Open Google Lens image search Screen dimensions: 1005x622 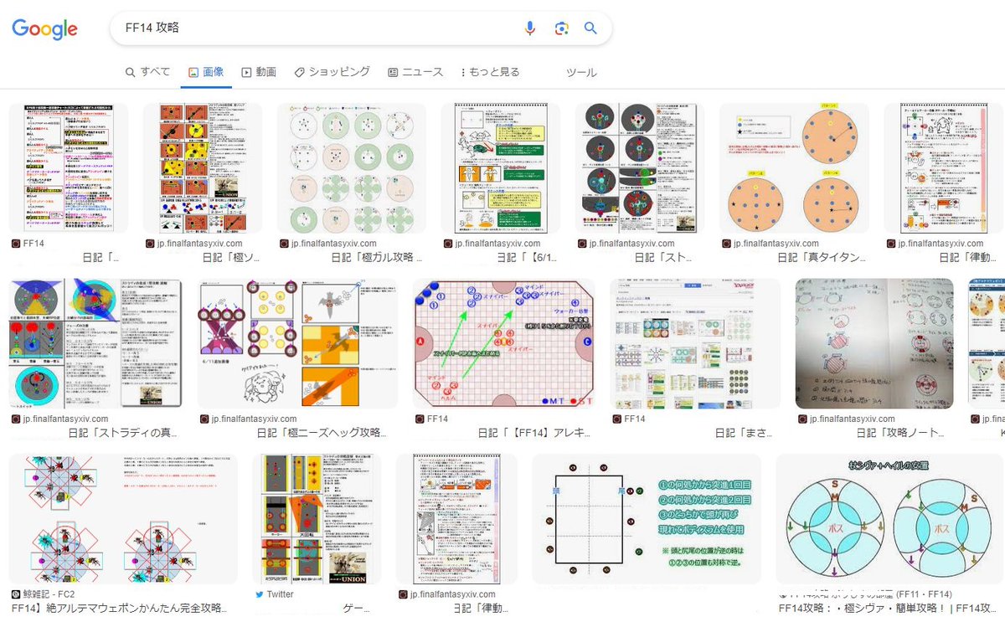coord(561,28)
